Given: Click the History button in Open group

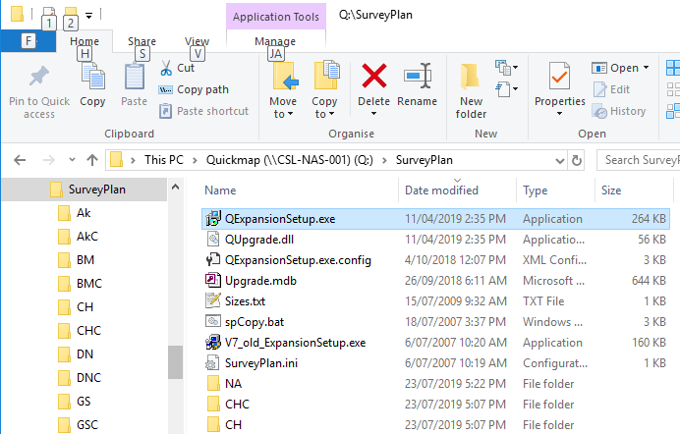Looking at the screenshot, I should 619,111.
